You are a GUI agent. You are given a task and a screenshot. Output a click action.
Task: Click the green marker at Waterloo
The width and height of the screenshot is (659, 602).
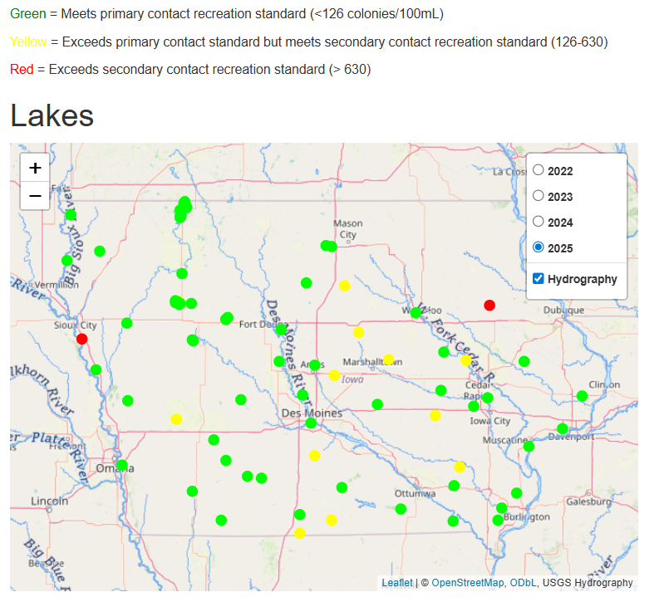click(416, 313)
